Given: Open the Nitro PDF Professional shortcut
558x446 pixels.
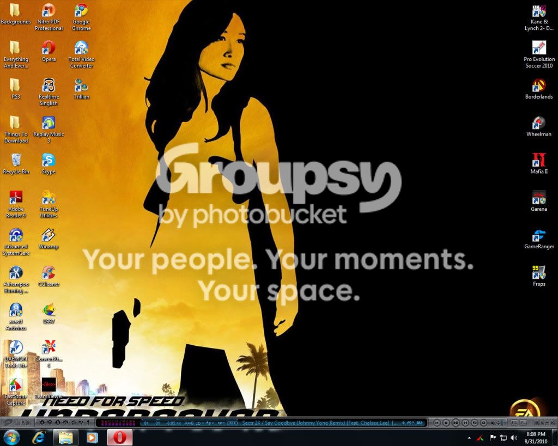Looking at the screenshot, I should click(48, 17).
